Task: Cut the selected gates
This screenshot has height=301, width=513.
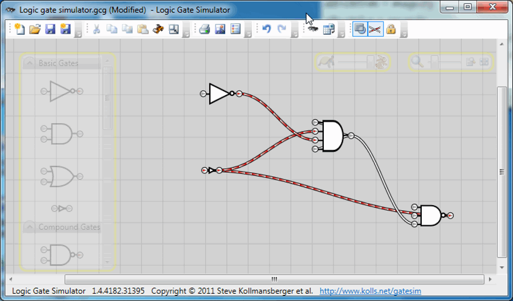Action: (96, 29)
